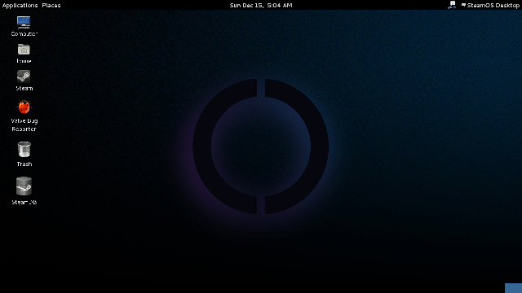The image size is (522, 293).
Task: Click the network connection tray icon
Action: [x=452, y=5]
